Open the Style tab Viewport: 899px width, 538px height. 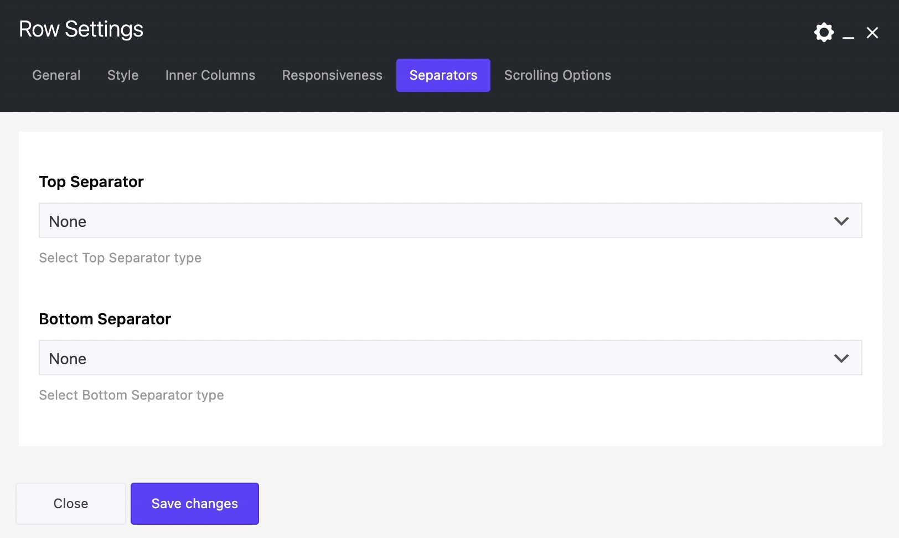[123, 75]
